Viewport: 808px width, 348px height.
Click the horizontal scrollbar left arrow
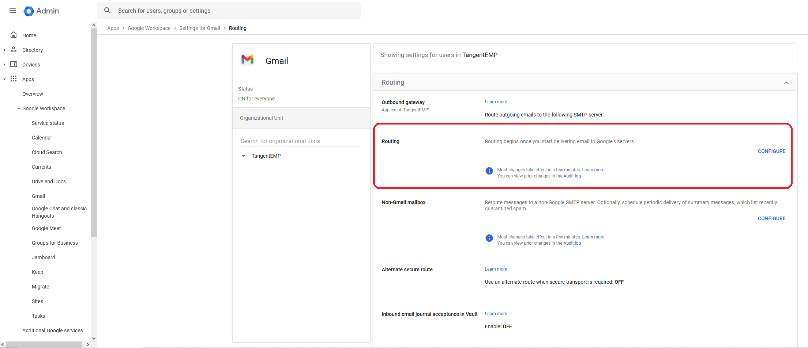3,344
